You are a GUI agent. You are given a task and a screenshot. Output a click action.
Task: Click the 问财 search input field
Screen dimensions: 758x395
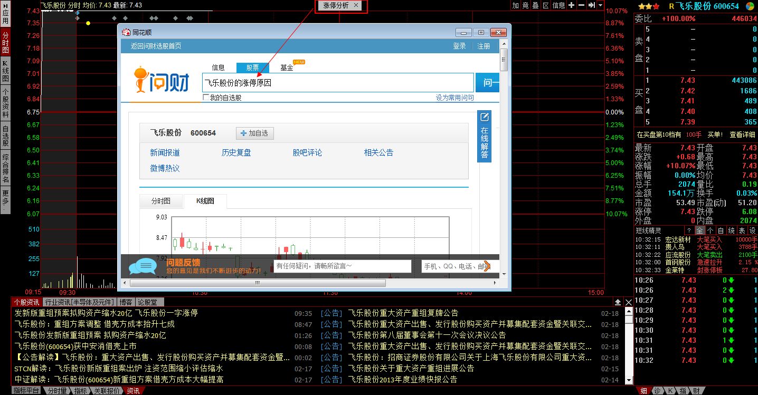(338, 83)
